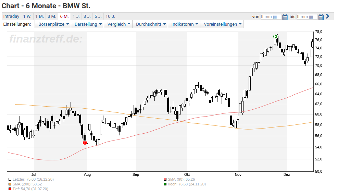Expand the Börsenplätze dropdown

tap(53, 24)
